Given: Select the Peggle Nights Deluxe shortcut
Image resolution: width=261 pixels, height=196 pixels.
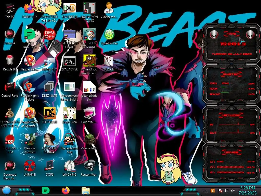Looking at the screenshot, I should coord(30,91).
